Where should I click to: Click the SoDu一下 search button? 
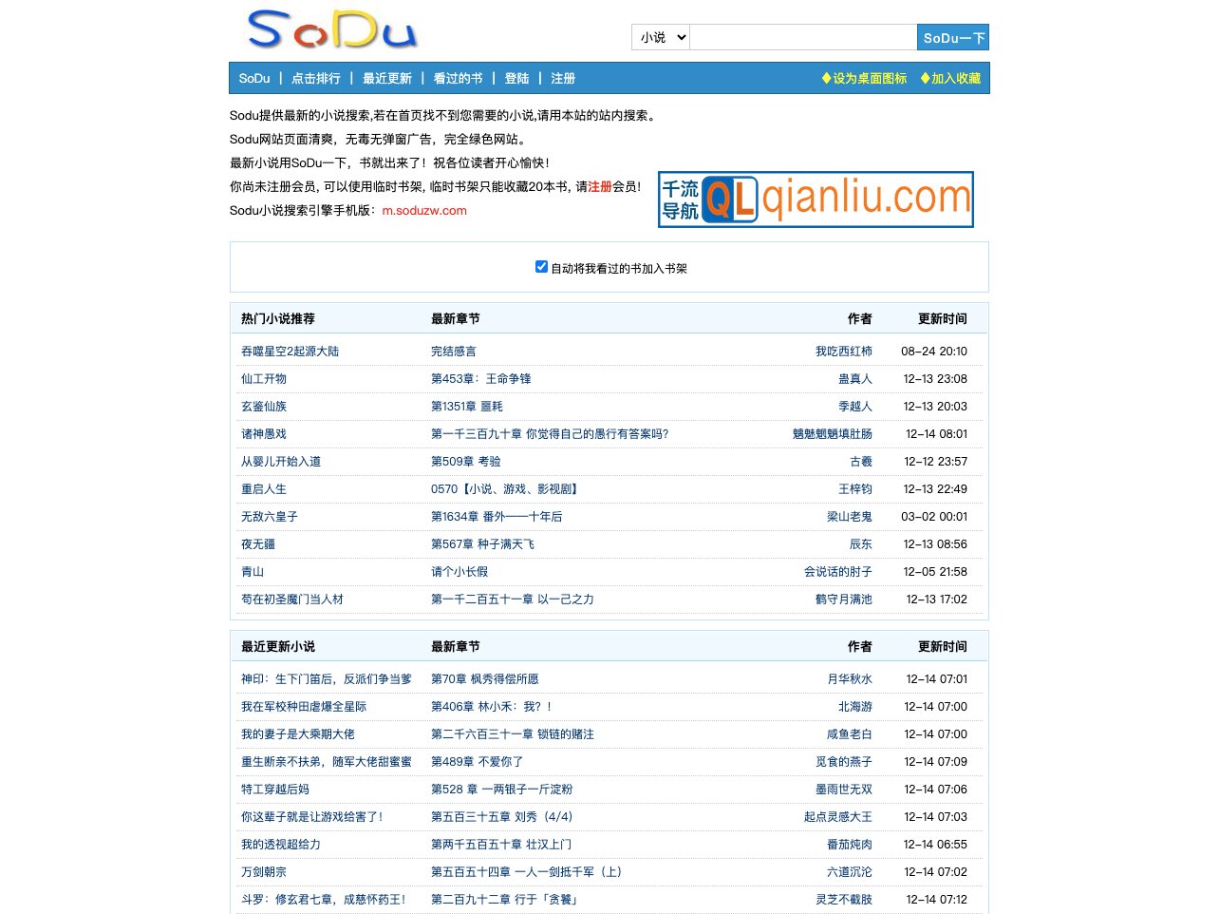pyautogui.click(x=954, y=36)
